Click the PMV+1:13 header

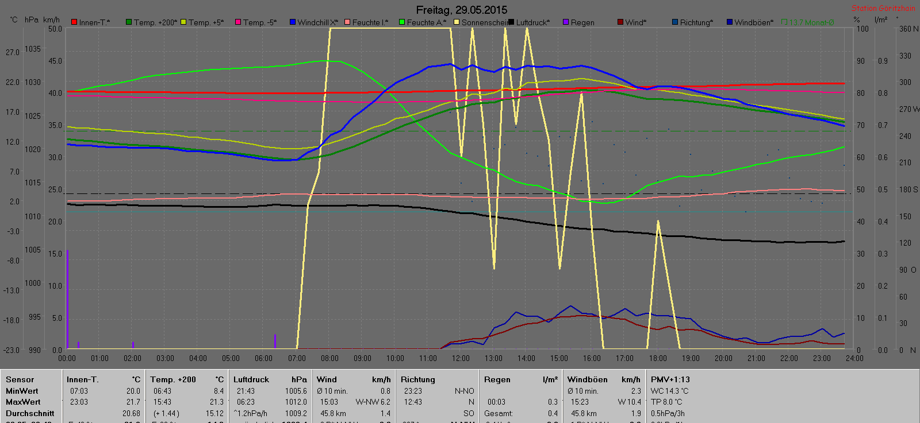(x=670, y=379)
